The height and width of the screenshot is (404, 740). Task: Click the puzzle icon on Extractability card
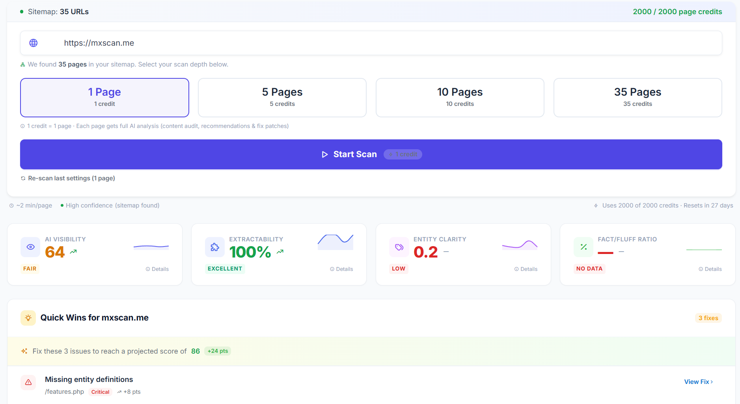click(214, 247)
